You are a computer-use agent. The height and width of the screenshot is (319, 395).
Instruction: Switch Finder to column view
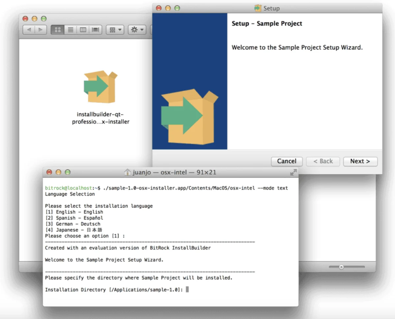[x=83, y=30]
